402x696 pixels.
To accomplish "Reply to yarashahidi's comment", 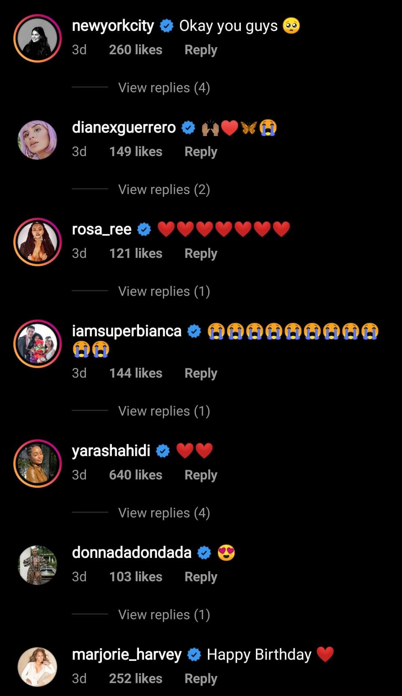I will (x=201, y=475).
